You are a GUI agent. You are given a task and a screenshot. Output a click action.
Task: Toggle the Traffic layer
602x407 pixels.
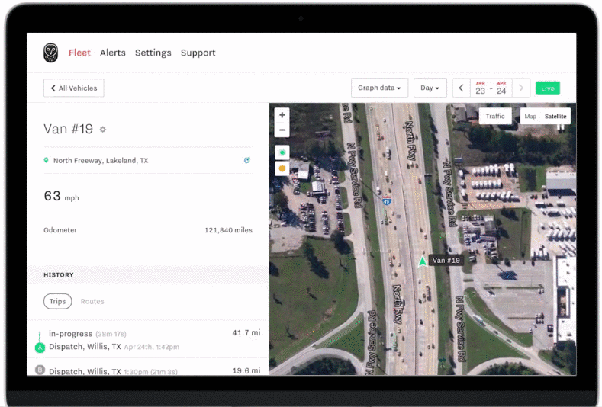point(495,116)
